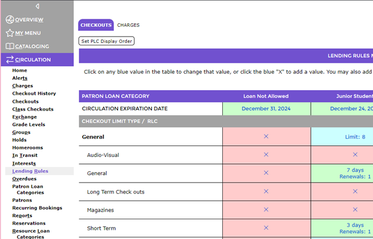Add Long Term Check outs X, Loan Not Allowed

(x=266, y=191)
